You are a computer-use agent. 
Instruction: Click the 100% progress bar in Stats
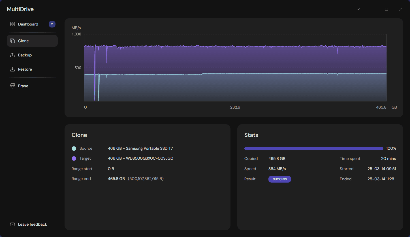[x=314, y=148]
